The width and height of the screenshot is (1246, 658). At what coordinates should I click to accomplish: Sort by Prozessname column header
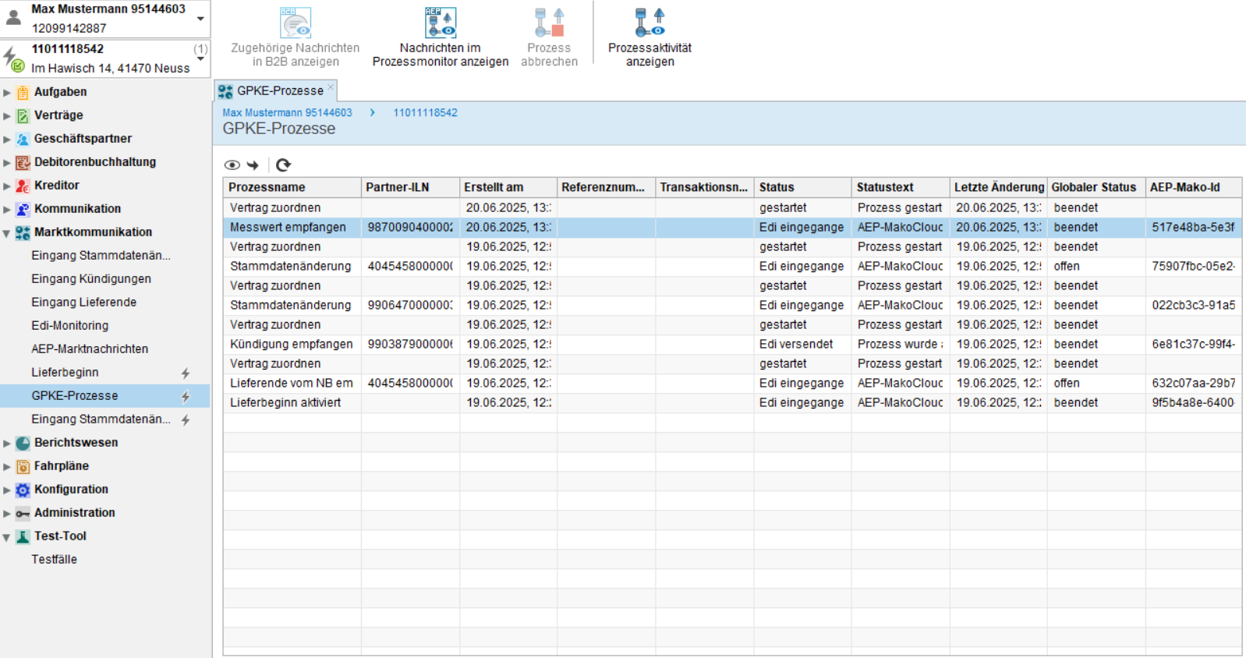tap(292, 187)
